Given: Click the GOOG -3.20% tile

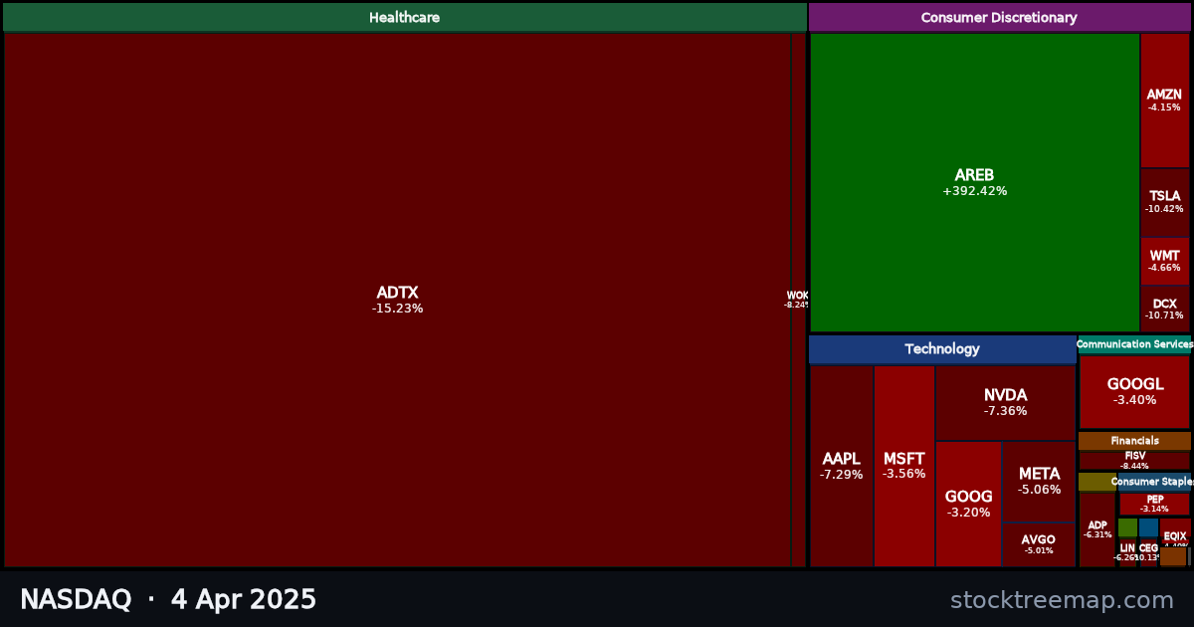Looking at the screenshot, I should point(968,504).
